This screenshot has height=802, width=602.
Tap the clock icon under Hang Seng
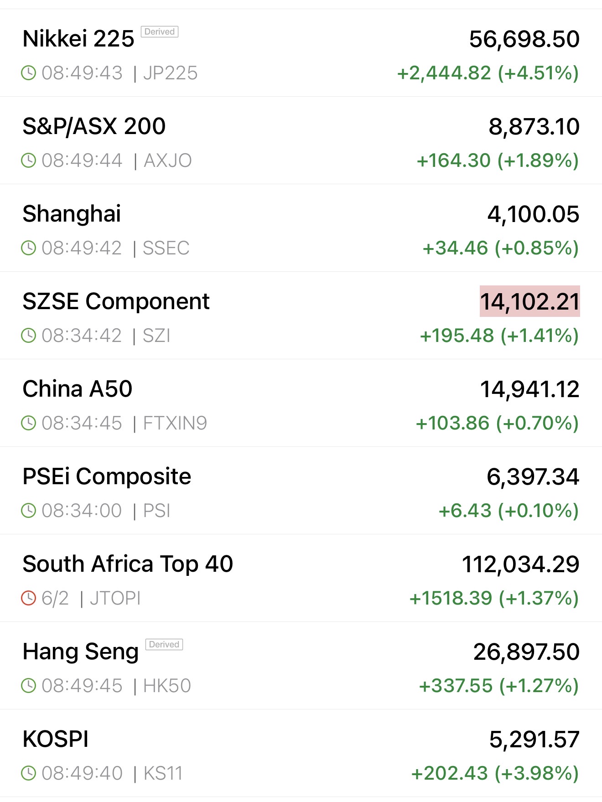click(x=28, y=686)
